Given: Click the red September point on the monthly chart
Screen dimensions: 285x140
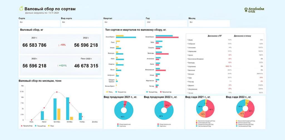Looking at the screenshot, I should [x=57, y=92].
